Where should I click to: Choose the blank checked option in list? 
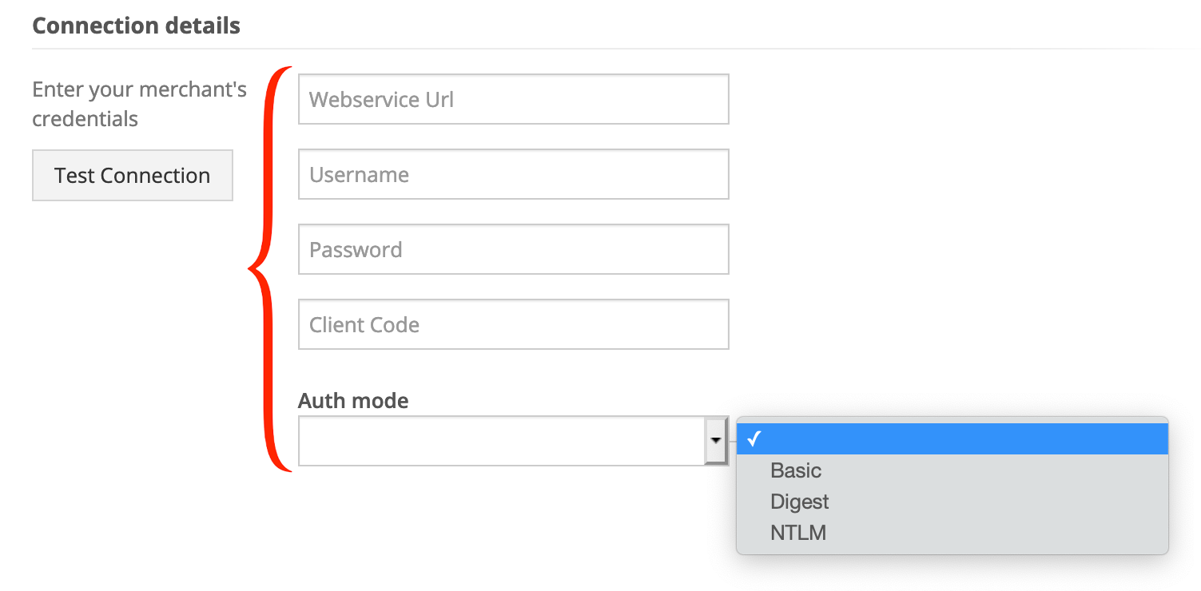pos(952,438)
